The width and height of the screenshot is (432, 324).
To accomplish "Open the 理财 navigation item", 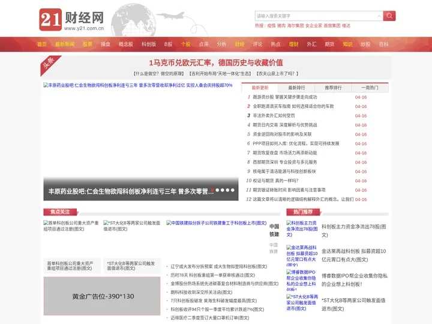I will coord(293,44).
